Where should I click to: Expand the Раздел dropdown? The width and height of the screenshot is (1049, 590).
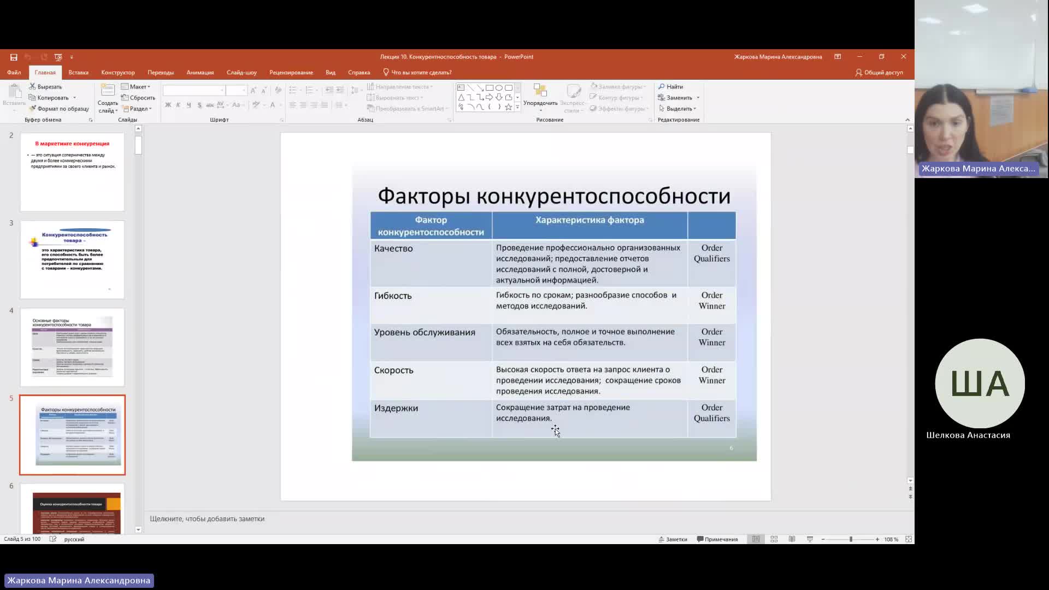[137, 109]
